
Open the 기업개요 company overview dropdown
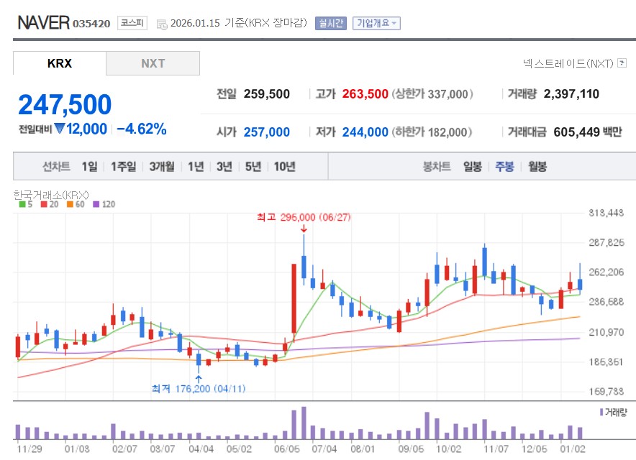click(x=375, y=23)
